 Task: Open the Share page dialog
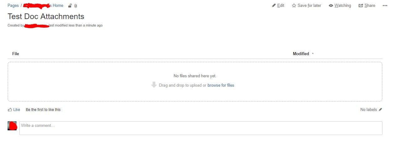coord(367,6)
